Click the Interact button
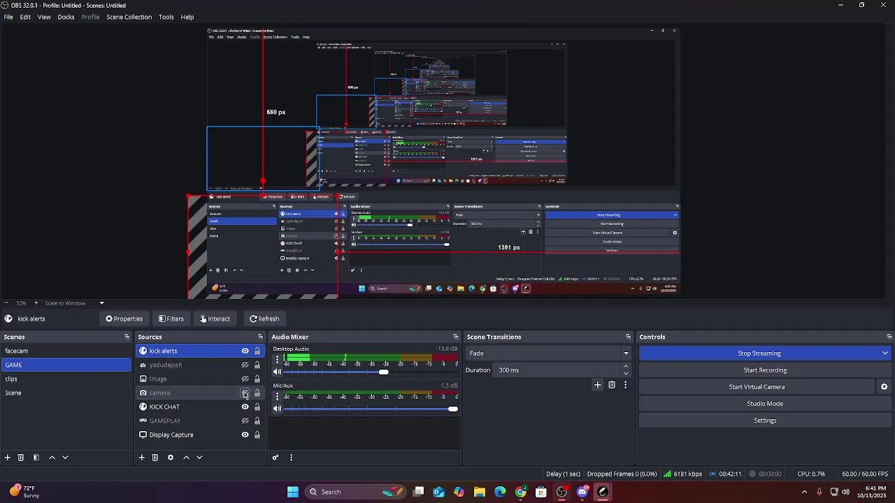 215,319
